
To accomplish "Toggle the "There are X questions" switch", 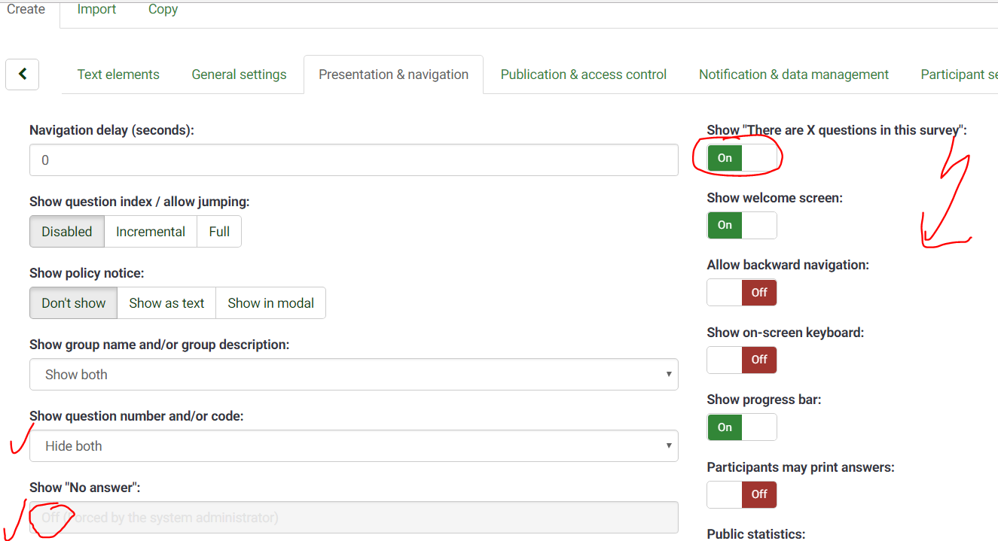I will [x=741, y=158].
